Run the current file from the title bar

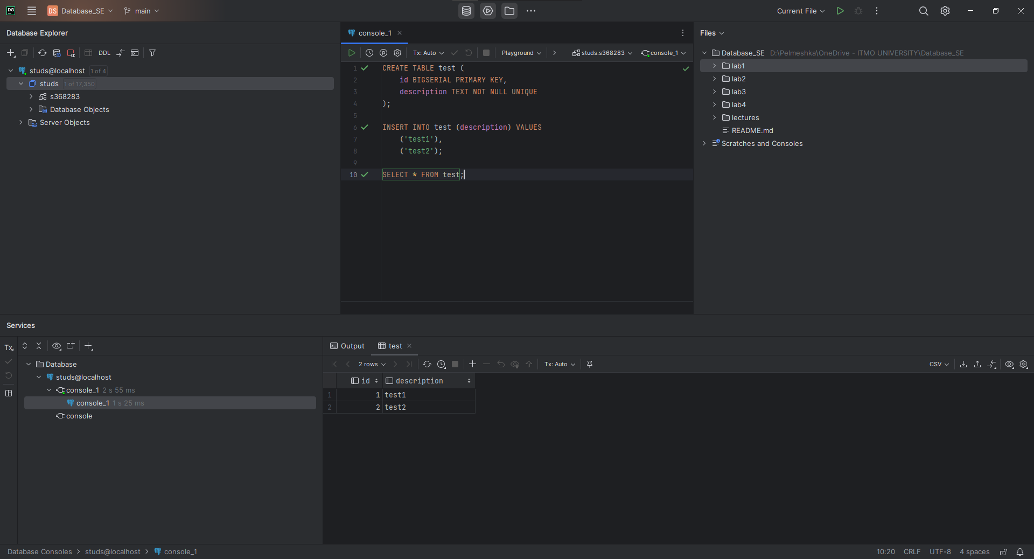[x=840, y=11]
